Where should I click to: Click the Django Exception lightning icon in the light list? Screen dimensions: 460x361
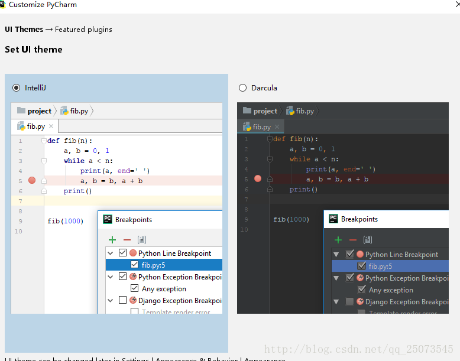[x=133, y=300]
